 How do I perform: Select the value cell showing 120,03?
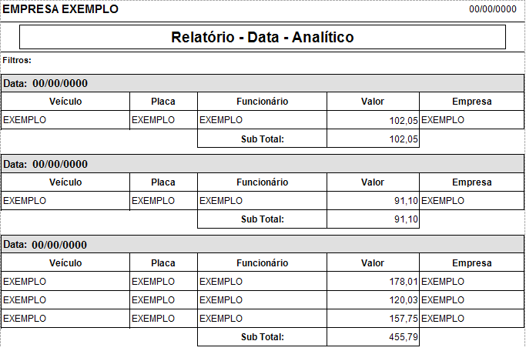click(x=373, y=299)
